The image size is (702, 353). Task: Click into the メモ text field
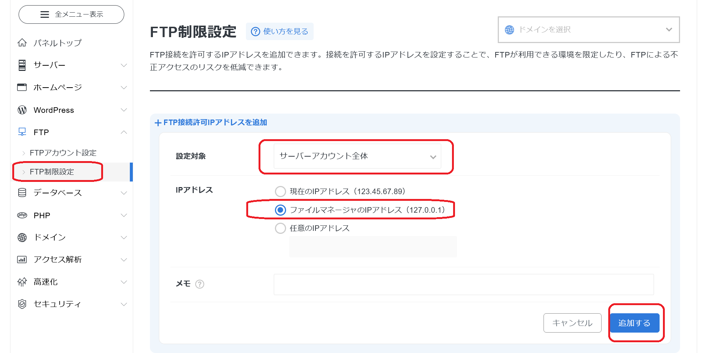(x=464, y=285)
